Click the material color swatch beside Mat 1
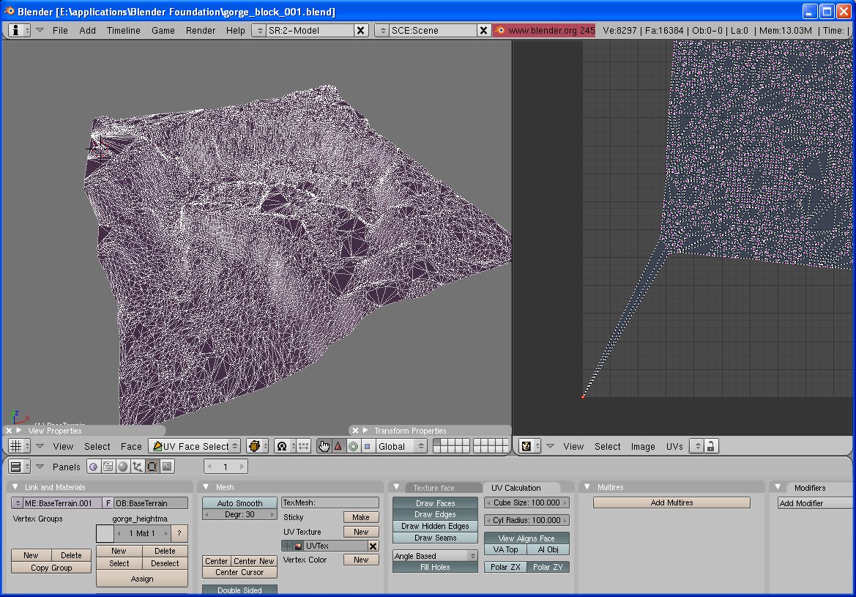Screen dimensions: 856x597 tap(105, 533)
